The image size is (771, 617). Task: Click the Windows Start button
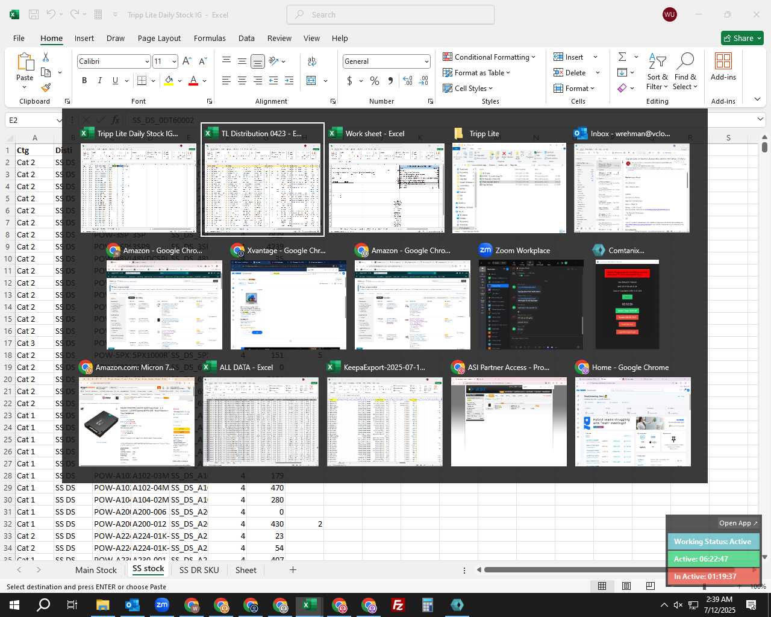click(x=14, y=605)
